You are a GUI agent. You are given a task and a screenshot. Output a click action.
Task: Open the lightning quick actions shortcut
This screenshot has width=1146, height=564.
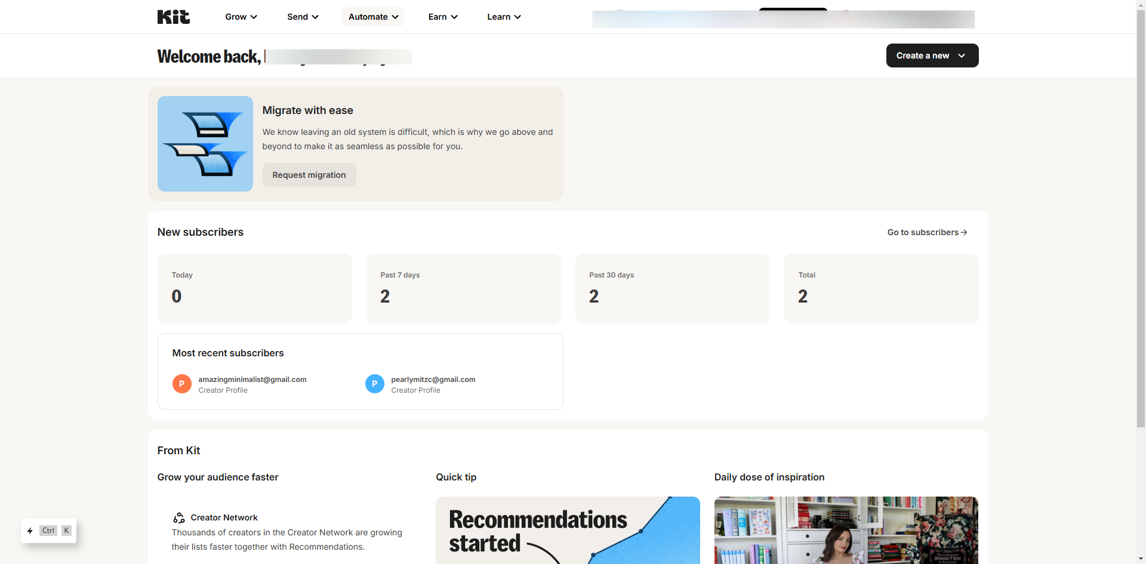[49, 531]
